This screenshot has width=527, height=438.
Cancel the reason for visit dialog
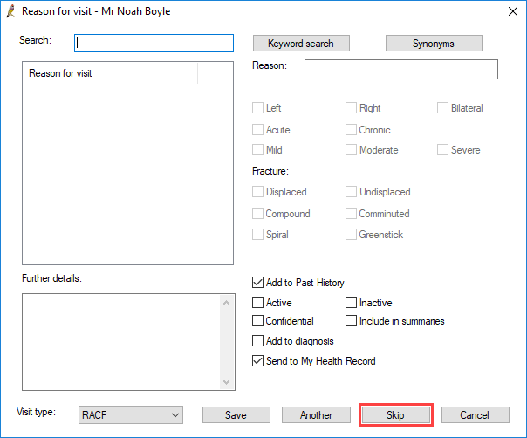click(475, 414)
